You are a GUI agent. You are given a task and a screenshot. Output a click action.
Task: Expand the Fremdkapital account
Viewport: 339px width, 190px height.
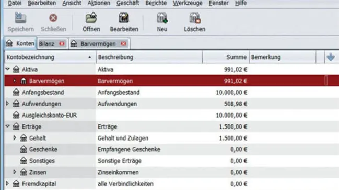(x=7, y=183)
